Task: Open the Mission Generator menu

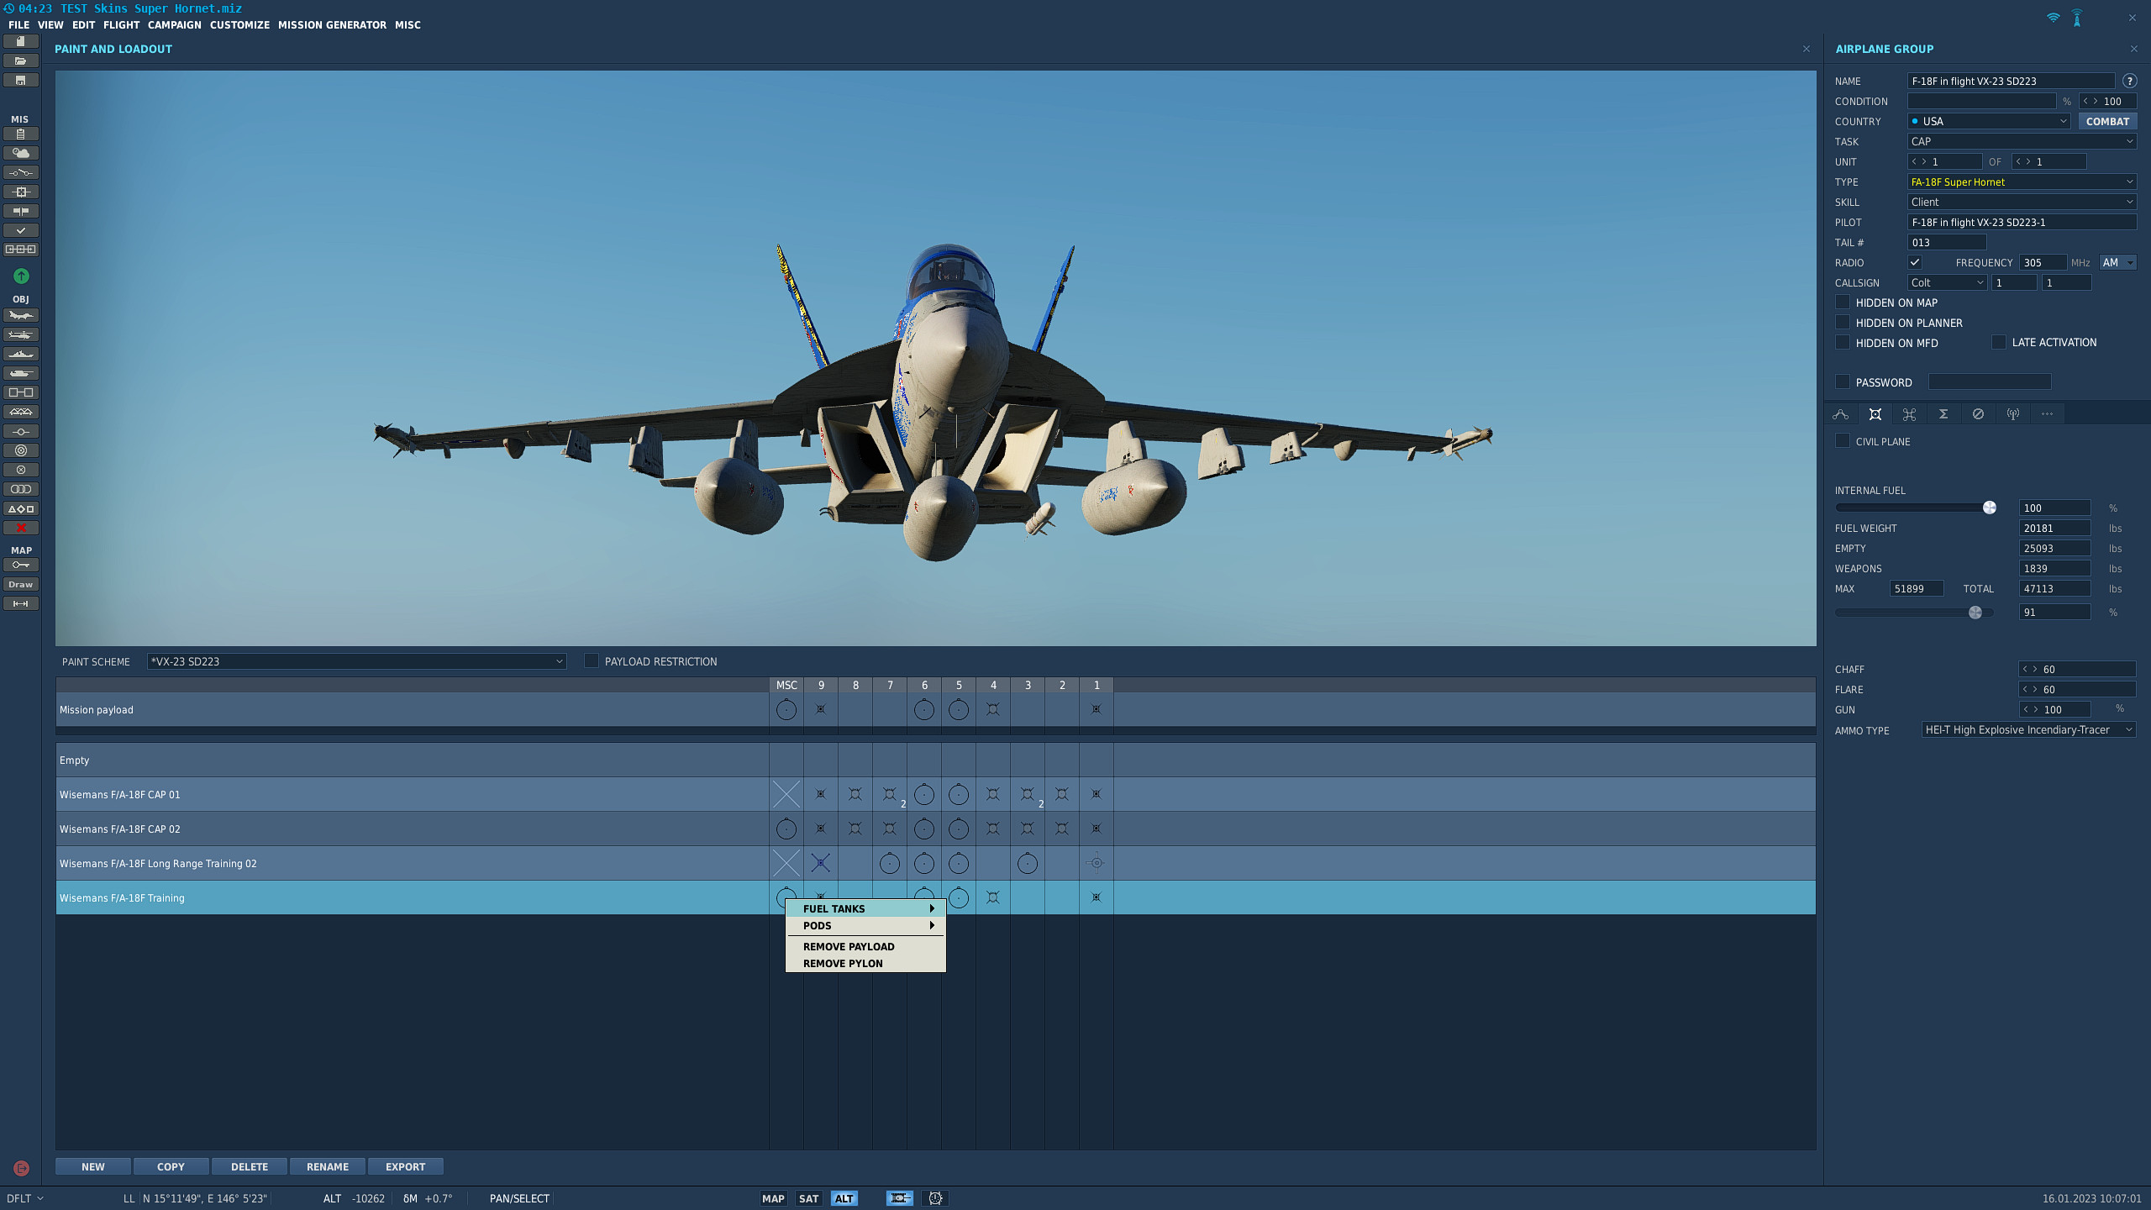Action: tap(332, 25)
